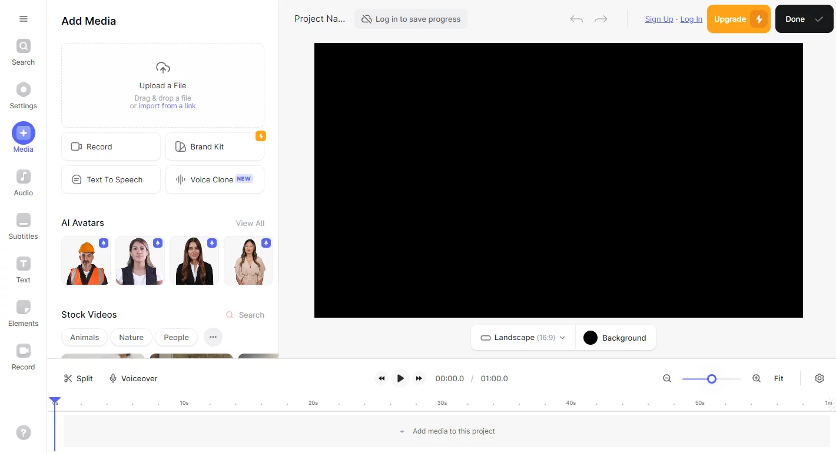Viewport: 836px width, 453px height.
Task: Filter stock videos by Animals
Action: pos(85,337)
